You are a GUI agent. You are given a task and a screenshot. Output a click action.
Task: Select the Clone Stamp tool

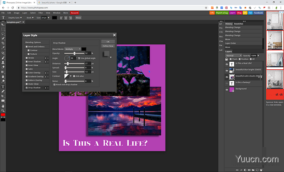click(x=3, y=62)
